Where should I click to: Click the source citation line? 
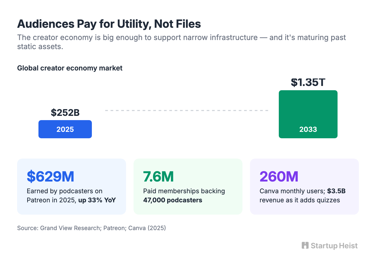pos(92,228)
